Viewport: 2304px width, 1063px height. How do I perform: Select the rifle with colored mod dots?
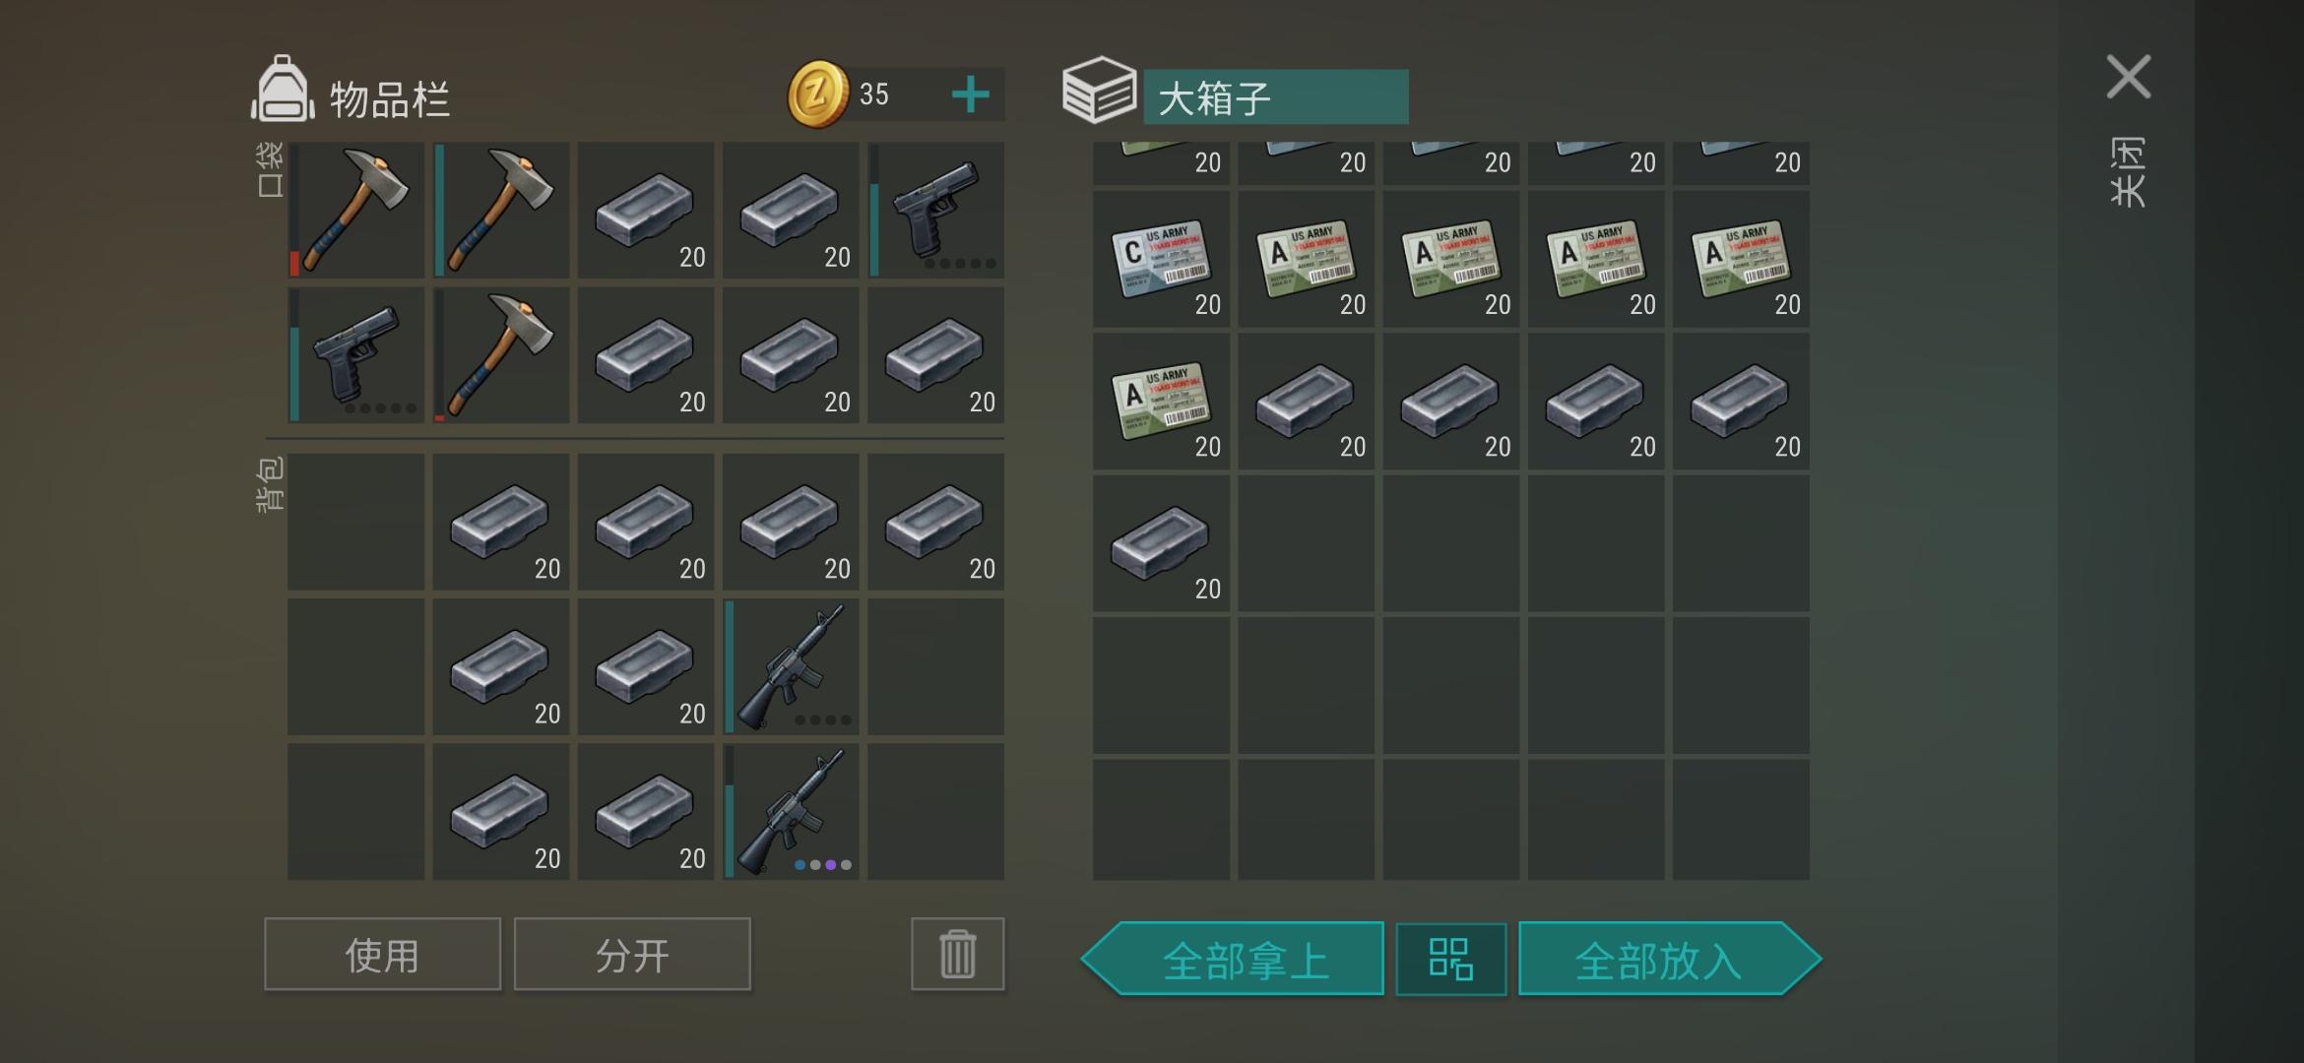click(x=791, y=811)
